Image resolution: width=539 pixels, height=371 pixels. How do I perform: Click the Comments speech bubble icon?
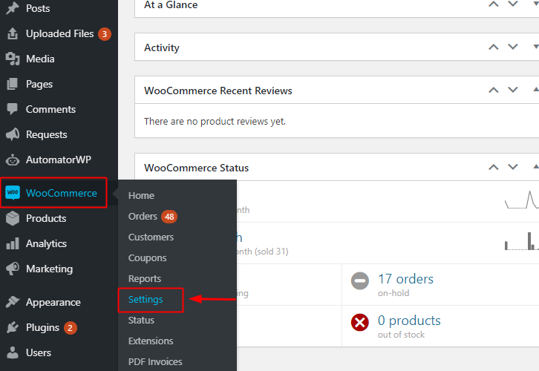point(13,109)
